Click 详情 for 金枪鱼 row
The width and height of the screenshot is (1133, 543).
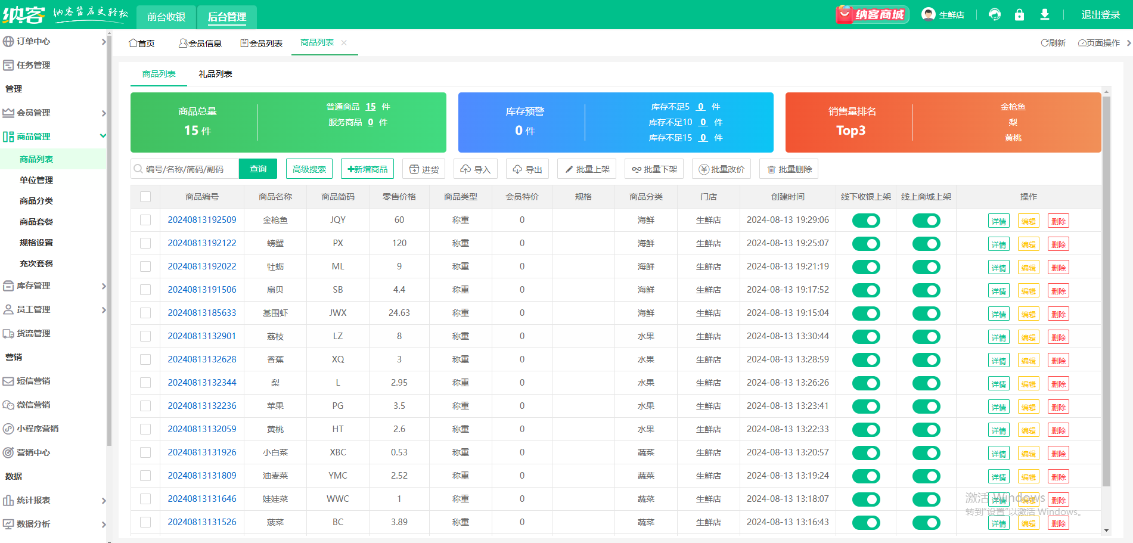(x=999, y=221)
